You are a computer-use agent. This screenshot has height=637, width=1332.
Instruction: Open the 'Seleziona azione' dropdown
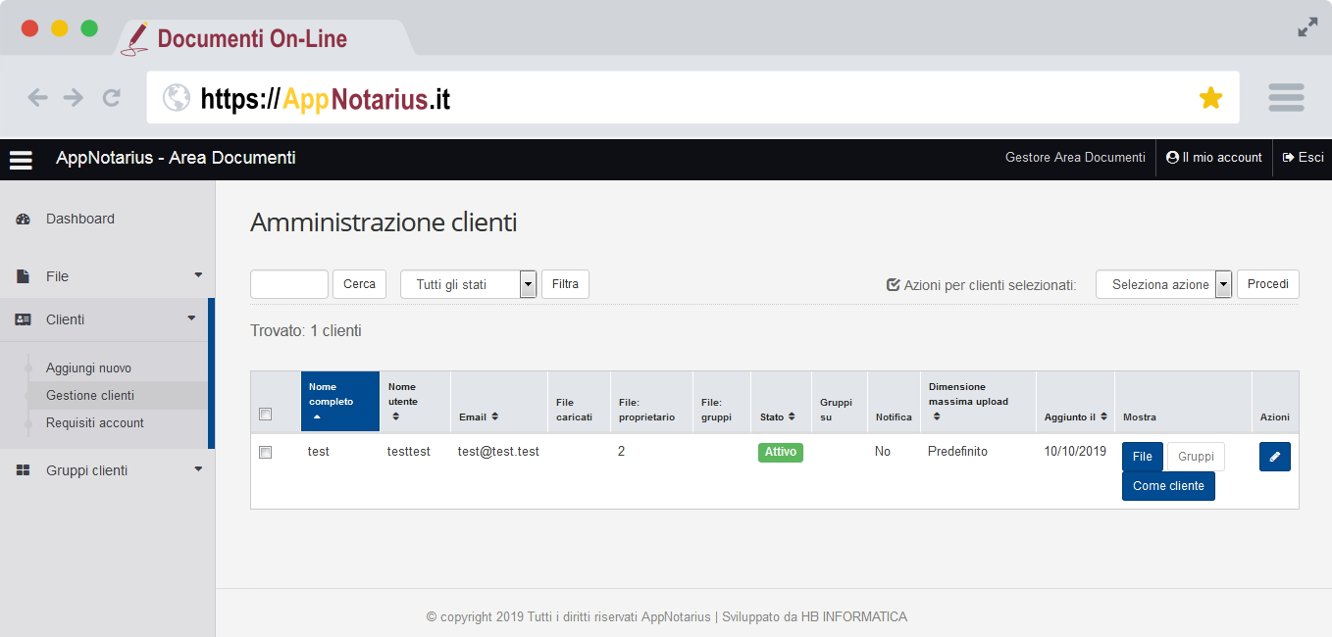click(x=1163, y=284)
